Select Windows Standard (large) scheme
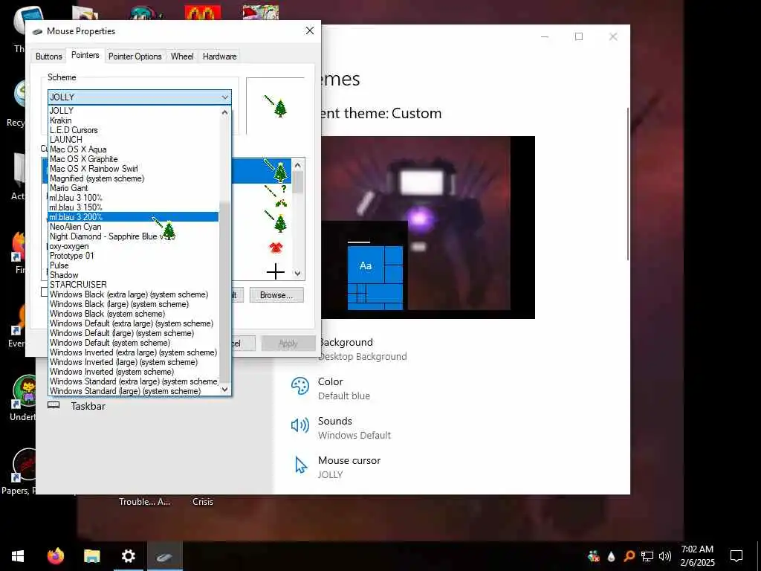 point(134,391)
